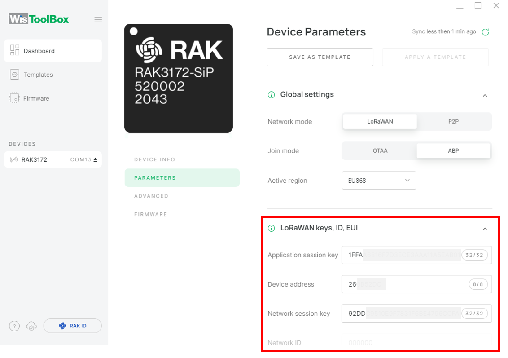The width and height of the screenshot is (508, 358).
Task: Go to Templates in the sidebar
Action: 31,75
